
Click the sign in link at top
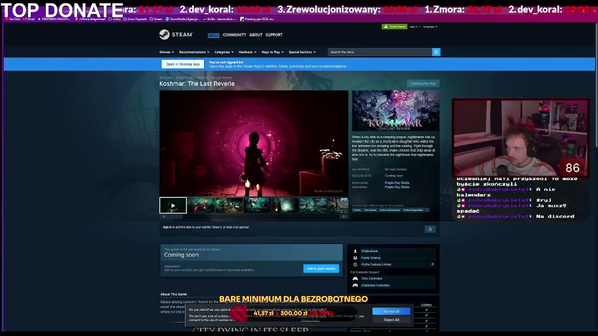[413, 27]
